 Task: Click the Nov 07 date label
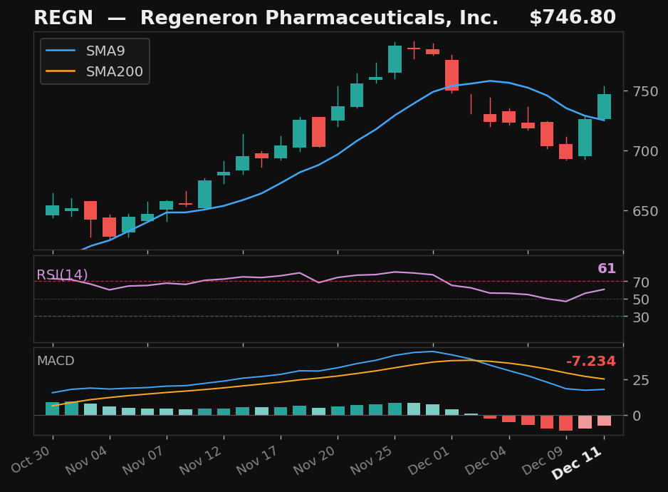(x=145, y=461)
